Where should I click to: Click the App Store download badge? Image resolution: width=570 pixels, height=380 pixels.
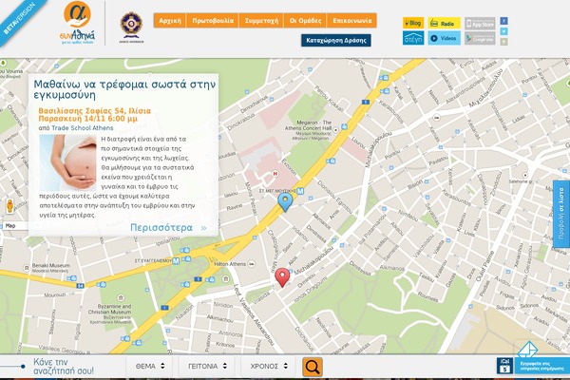coord(480,24)
